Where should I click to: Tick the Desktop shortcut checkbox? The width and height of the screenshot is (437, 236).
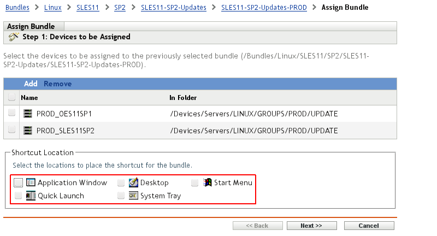[x=121, y=182]
